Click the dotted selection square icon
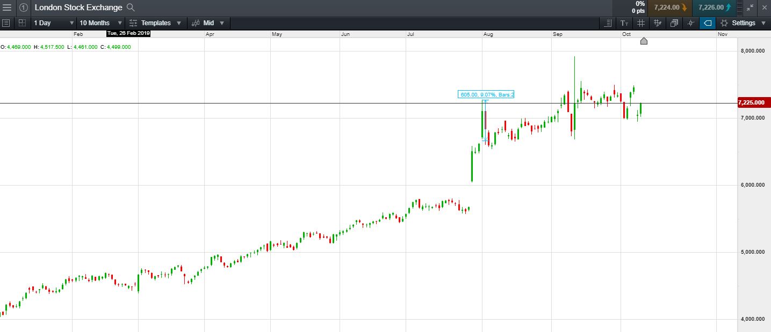Viewport: 771px width, 332px height. tap(22, 23)
